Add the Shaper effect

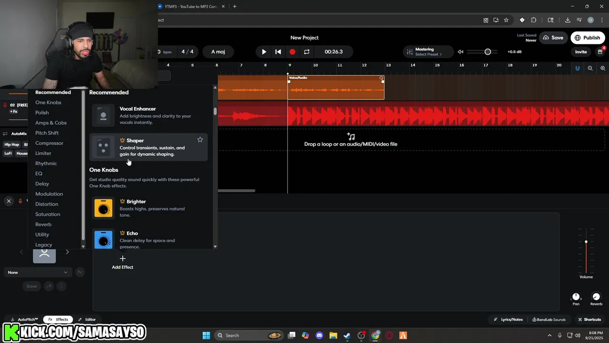click(x=148, y=147)
